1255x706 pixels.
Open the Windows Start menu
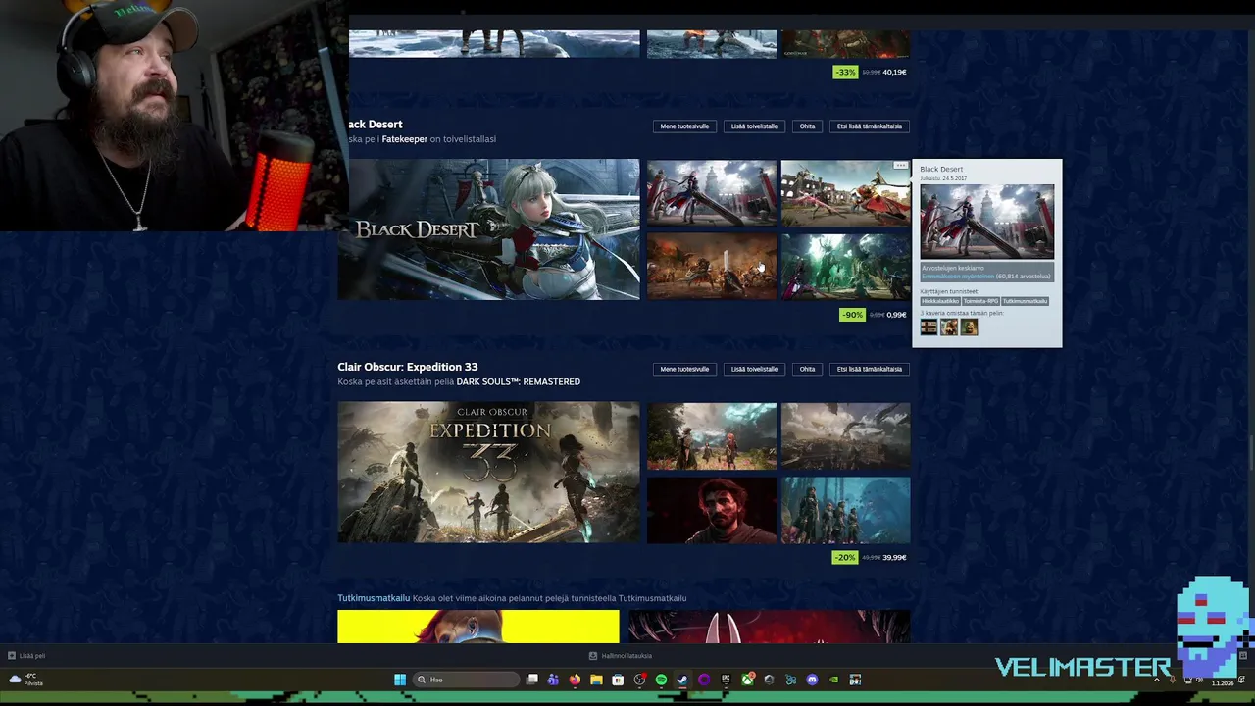click(399, 680)
